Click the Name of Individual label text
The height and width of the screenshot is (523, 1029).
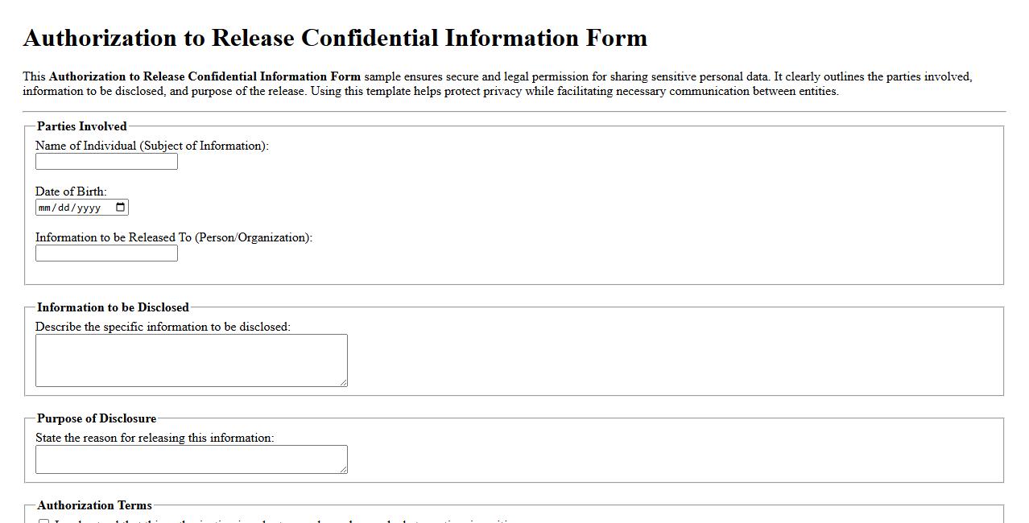tap(151, 146)
